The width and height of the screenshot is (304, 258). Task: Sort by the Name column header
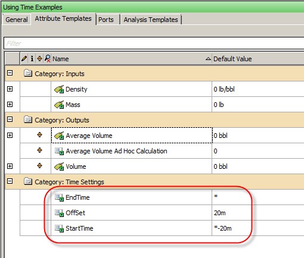(131, 59)
